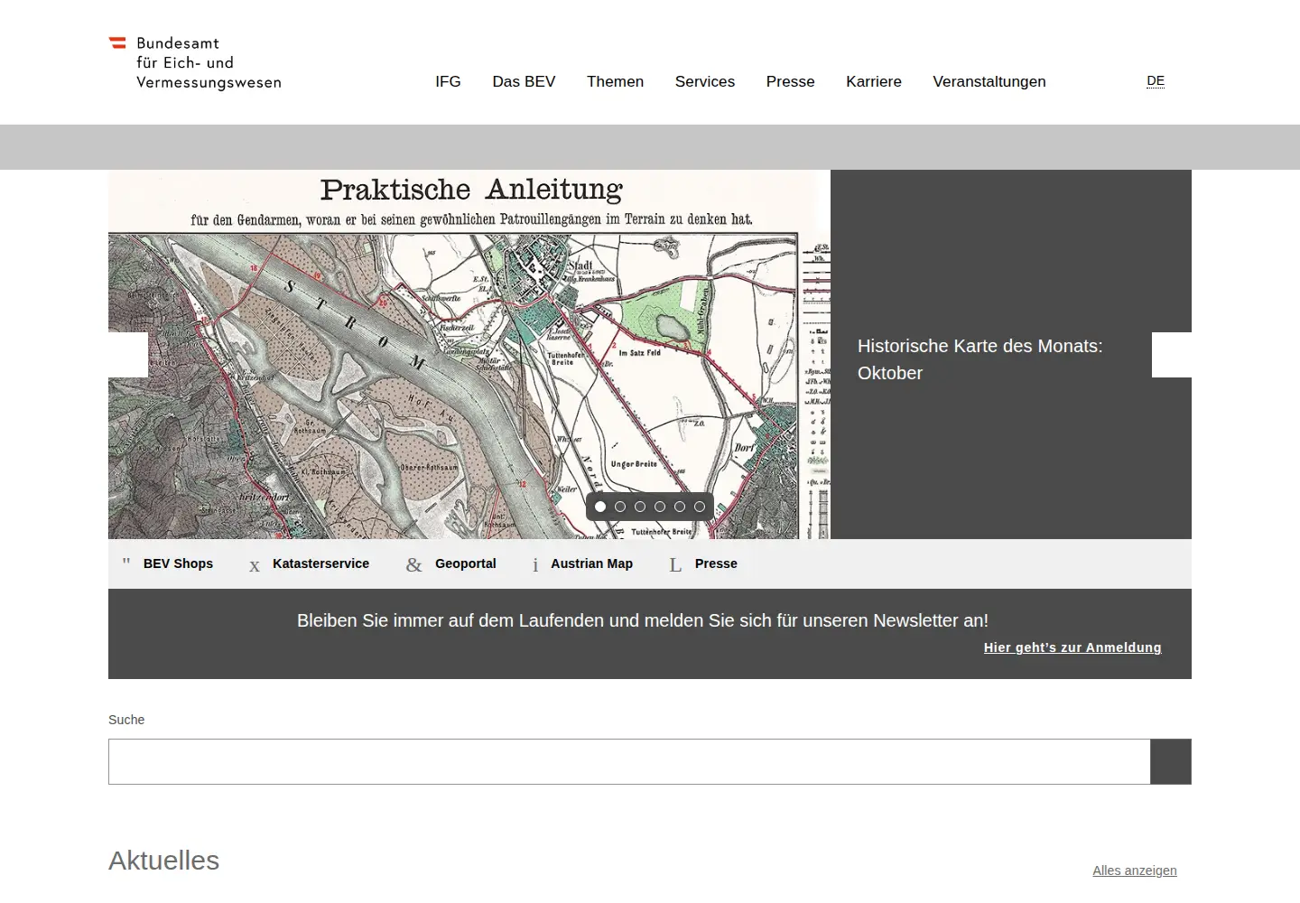Screen dimensions: 1300x903
Task: Select the fifth carousel dot
Action: coord(680,507)
